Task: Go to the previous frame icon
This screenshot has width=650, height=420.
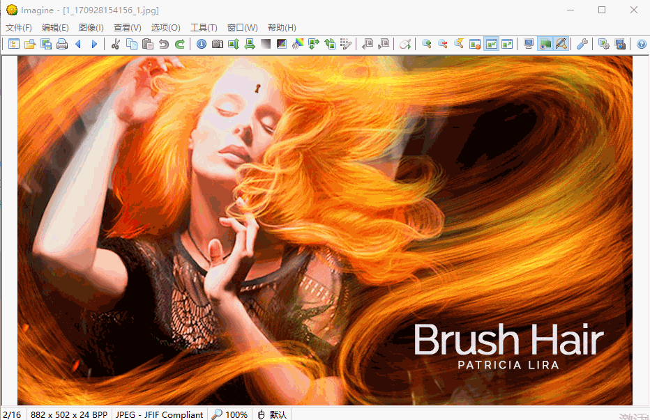Action: (x=368, y=44)
